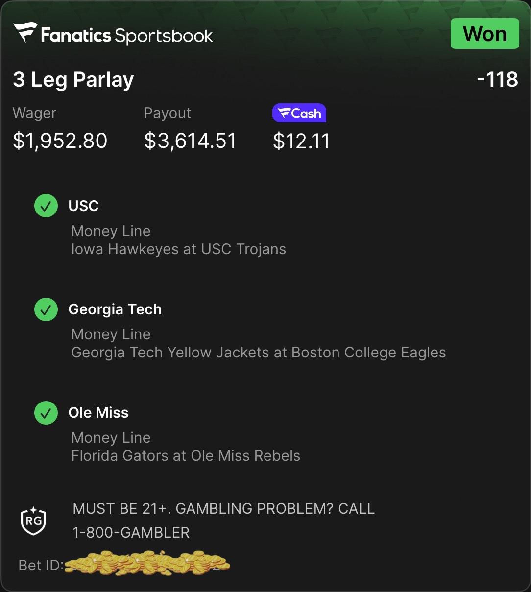Click the Fanatics Sportsbook flag logo
531x592 pixels.
(25, 33)
